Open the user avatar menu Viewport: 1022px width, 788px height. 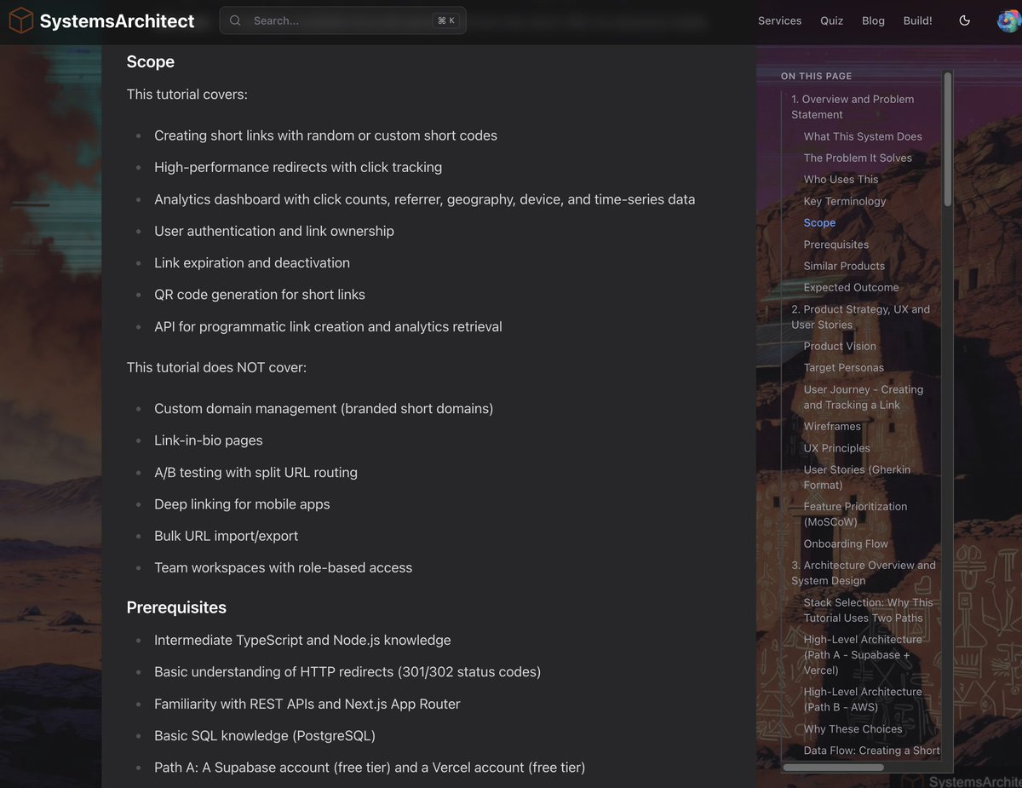[x=1009, y=20]
